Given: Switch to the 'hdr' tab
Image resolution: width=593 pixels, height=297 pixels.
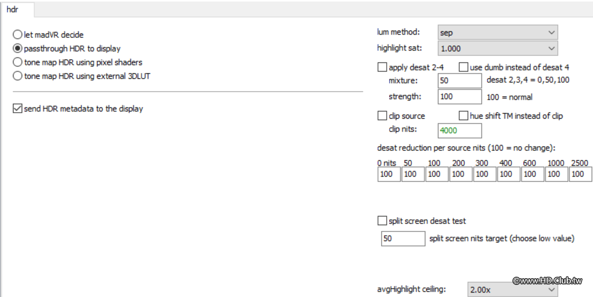Looking at the screenshot, I should pos(13,9).
